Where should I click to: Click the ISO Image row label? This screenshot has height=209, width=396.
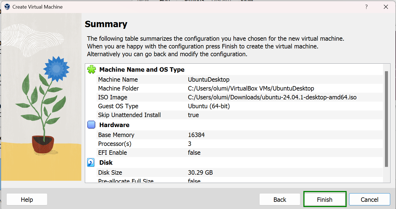(x=113, y=97)
